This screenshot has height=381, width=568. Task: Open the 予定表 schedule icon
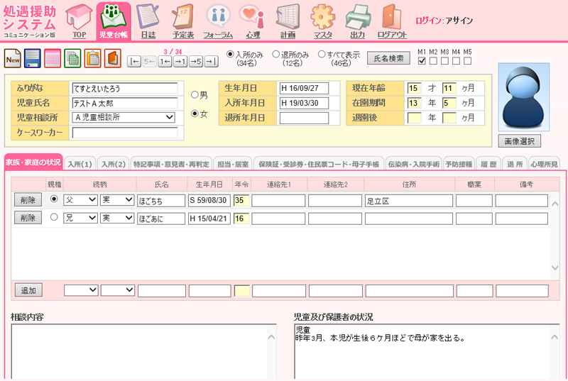point(183,18)
